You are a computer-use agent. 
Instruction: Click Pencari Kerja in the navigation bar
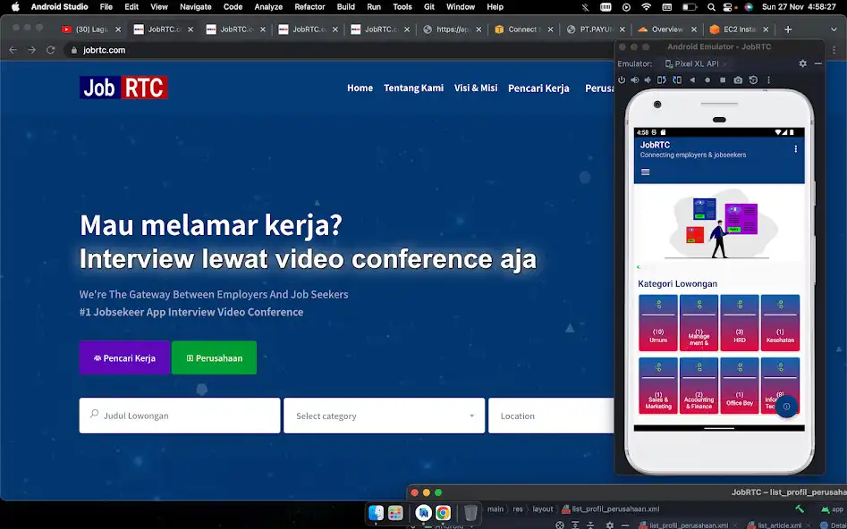pos(538,88)
